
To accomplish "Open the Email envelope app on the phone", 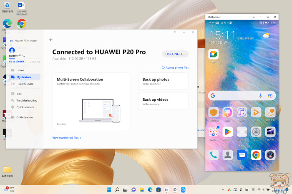I will point(242,132).
